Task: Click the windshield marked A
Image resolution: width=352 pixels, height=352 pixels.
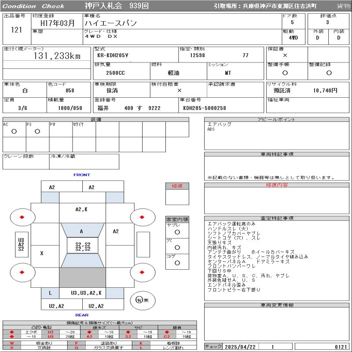Action: click(82, 230)
